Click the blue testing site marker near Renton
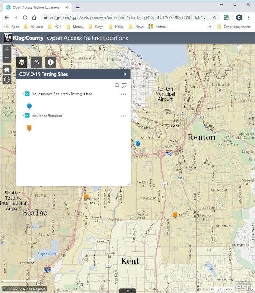The image size is (255, 293). [x=138, y=144]
